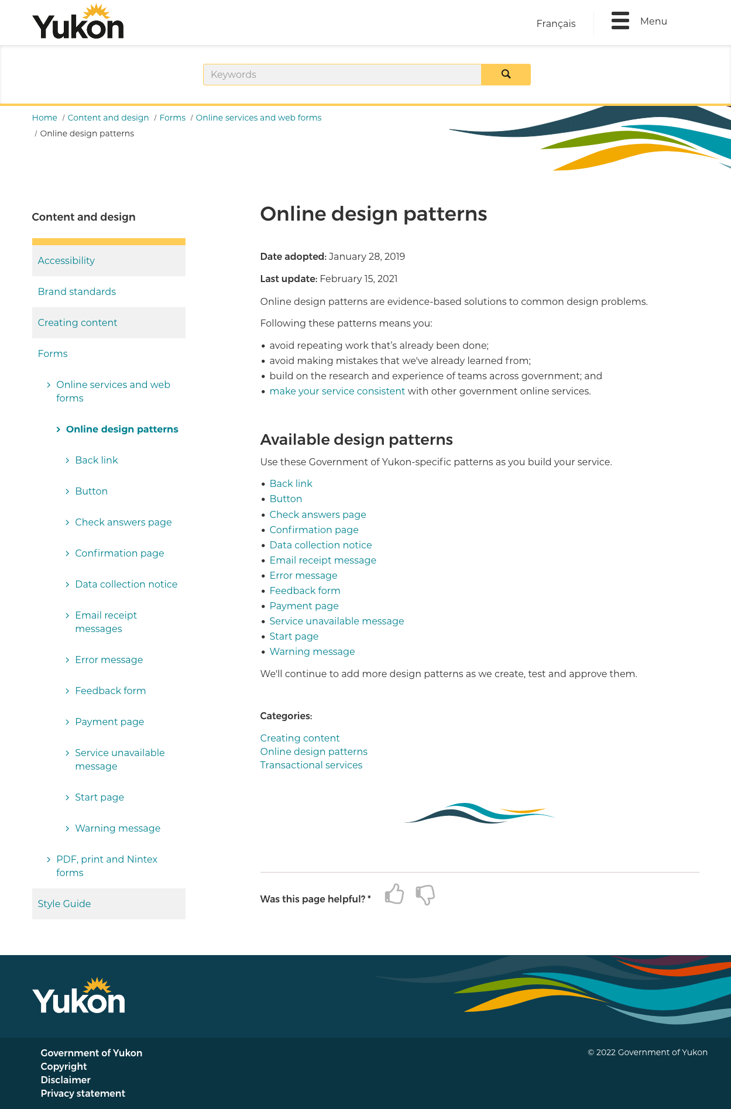Expand PDF, print and Nintex forms item

[x=107, y=866]
